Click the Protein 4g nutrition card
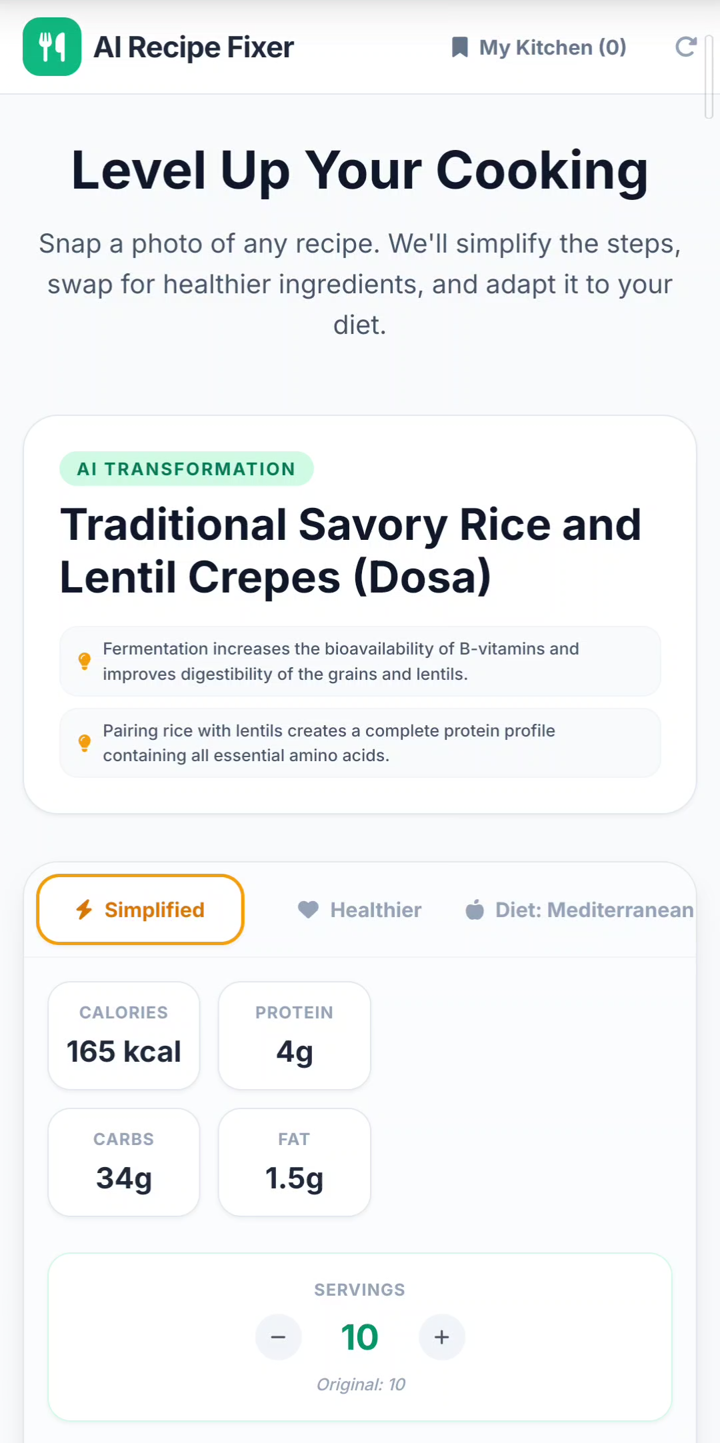 pos(295,1035)
